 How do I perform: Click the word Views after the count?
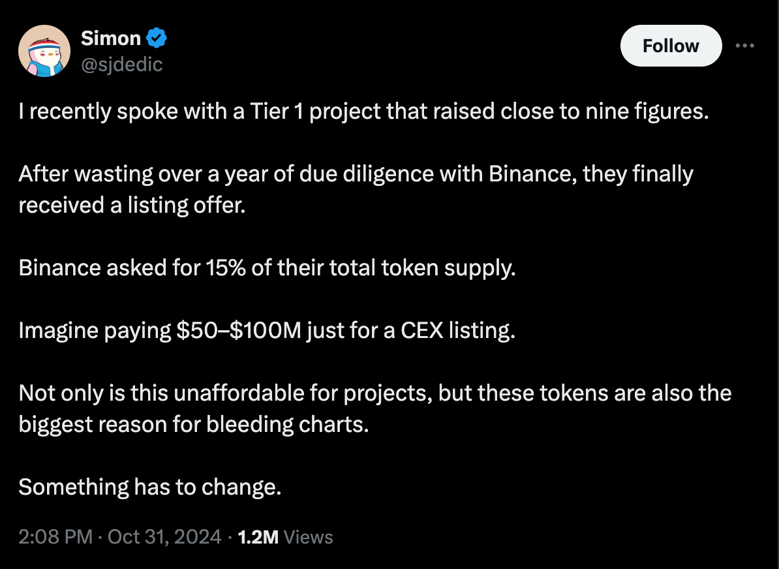coord(309,536)
